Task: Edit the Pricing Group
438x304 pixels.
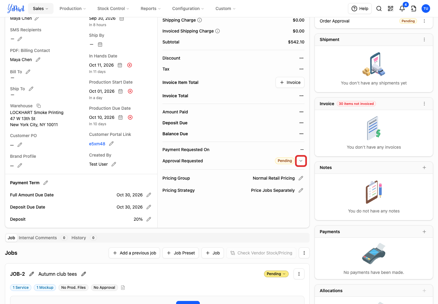Action: 301,178
